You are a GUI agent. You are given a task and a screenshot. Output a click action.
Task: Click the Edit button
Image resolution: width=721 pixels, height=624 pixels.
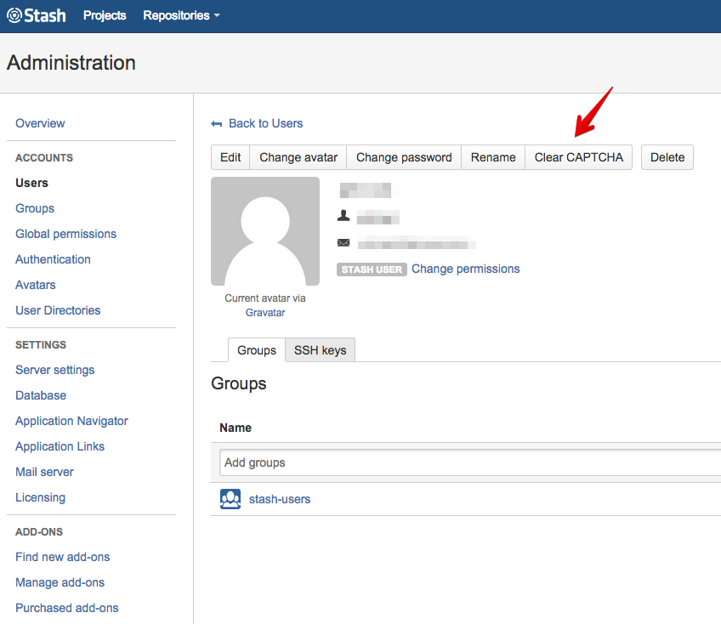pyautogui.click(x=230, y=157)
